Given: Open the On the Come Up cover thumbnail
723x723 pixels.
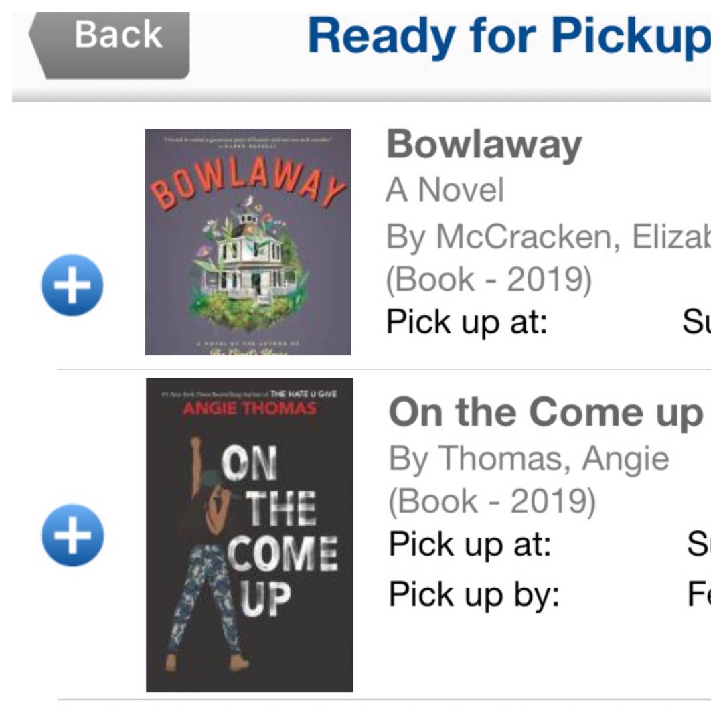Looking at the screenshot, I should click(249, 535).
